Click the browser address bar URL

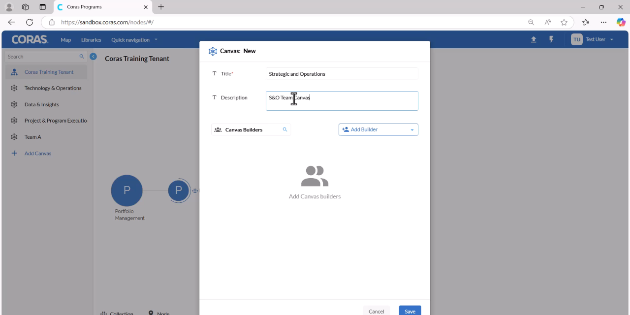[x=107, y=22]
